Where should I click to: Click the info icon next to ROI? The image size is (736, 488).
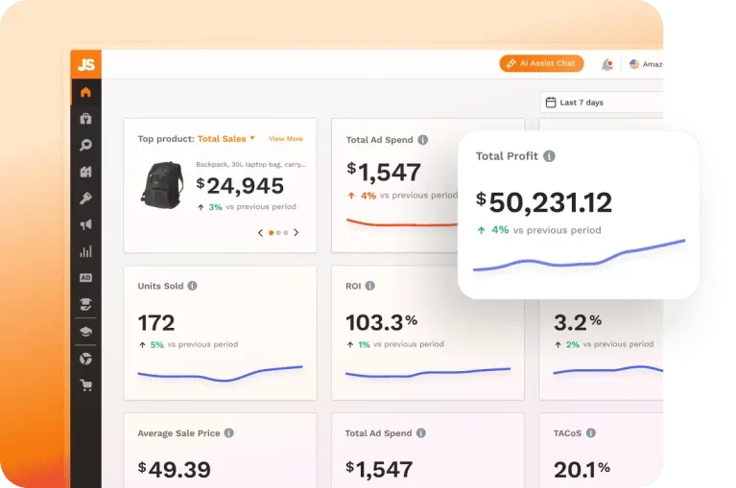tap(370, 286)
